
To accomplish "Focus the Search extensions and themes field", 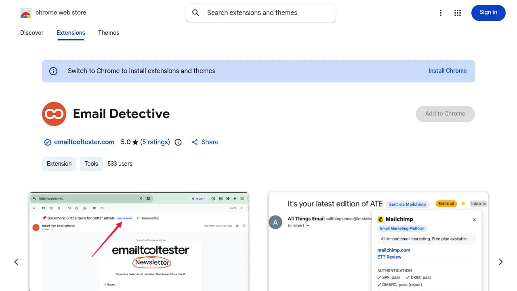I will coord(261,13).
